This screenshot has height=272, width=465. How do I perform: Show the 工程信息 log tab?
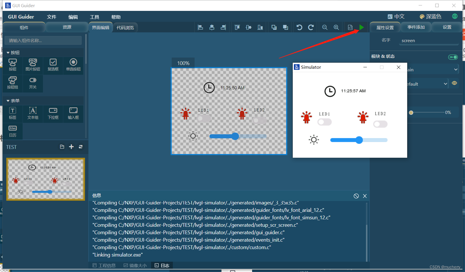pos(104,265)
